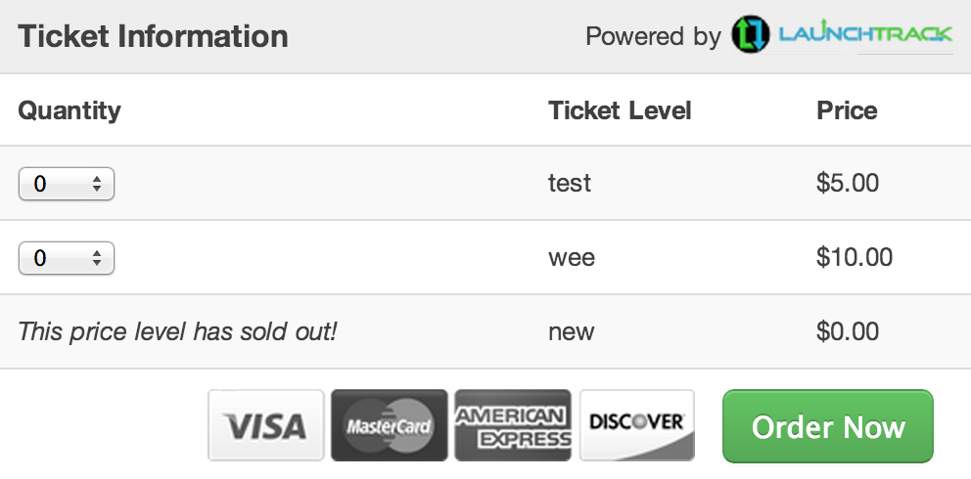Click the American Express card icon
Image resolution: width=971 pixels, height=479 pixels.
513,425
